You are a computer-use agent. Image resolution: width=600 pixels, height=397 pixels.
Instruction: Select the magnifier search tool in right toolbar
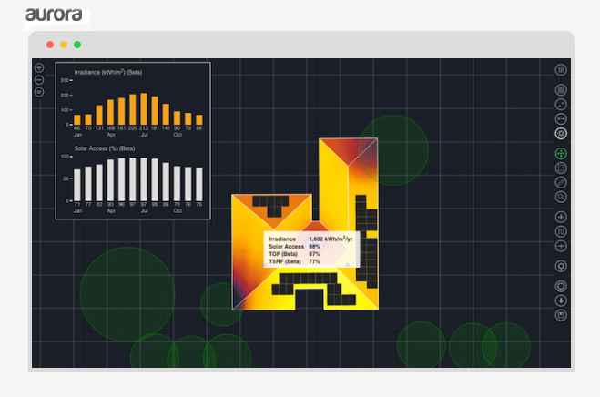(561, 197)
